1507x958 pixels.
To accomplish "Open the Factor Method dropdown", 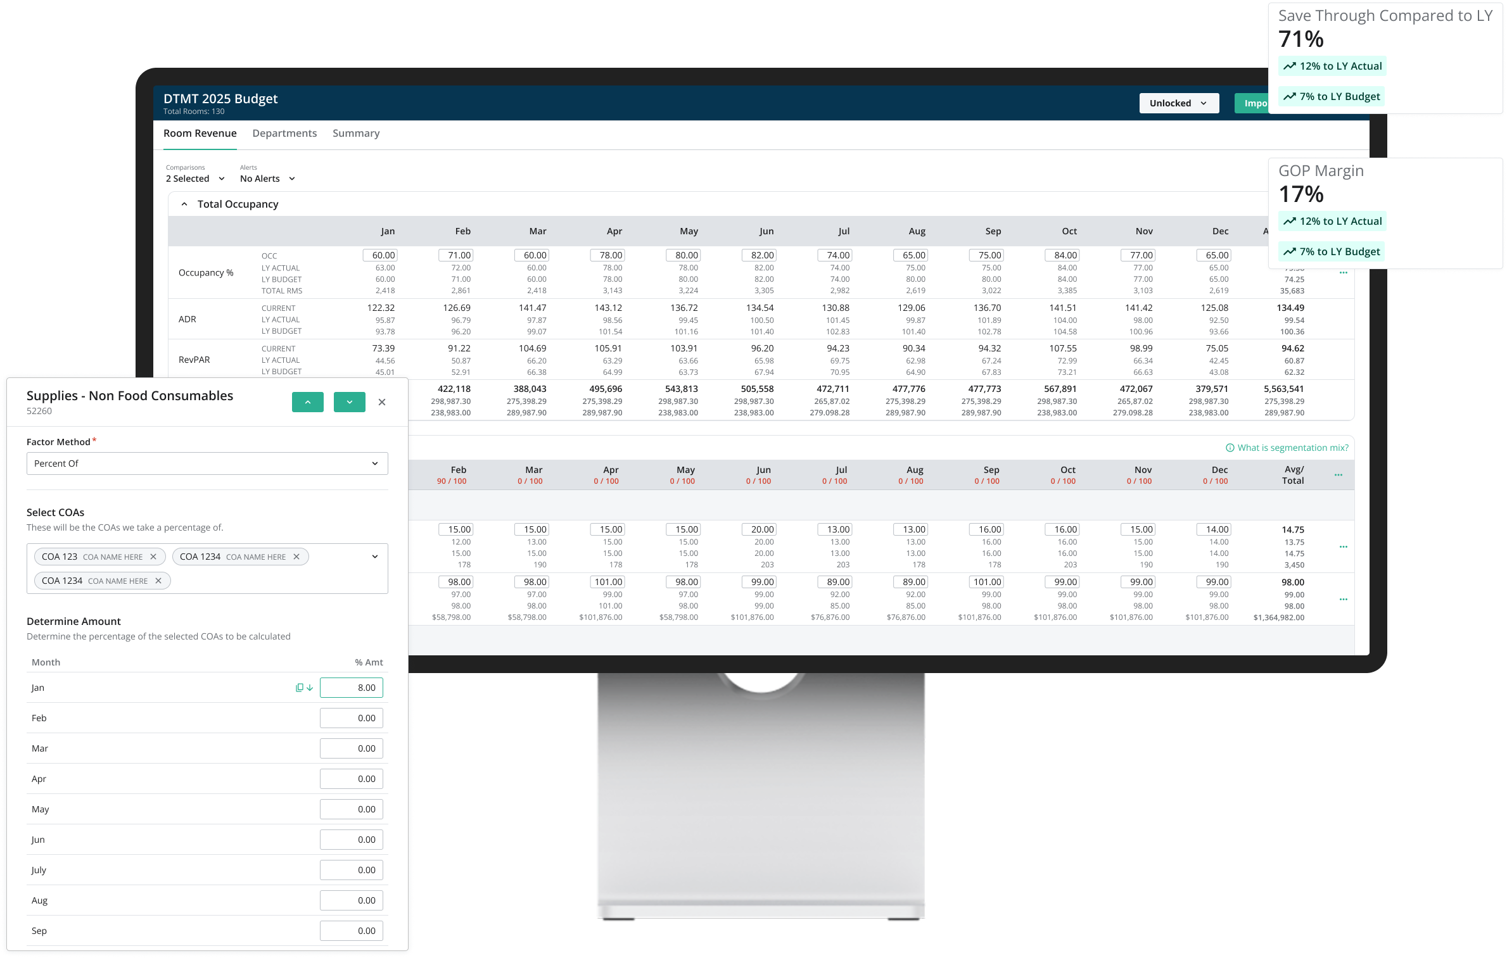I will click(207, 463).
